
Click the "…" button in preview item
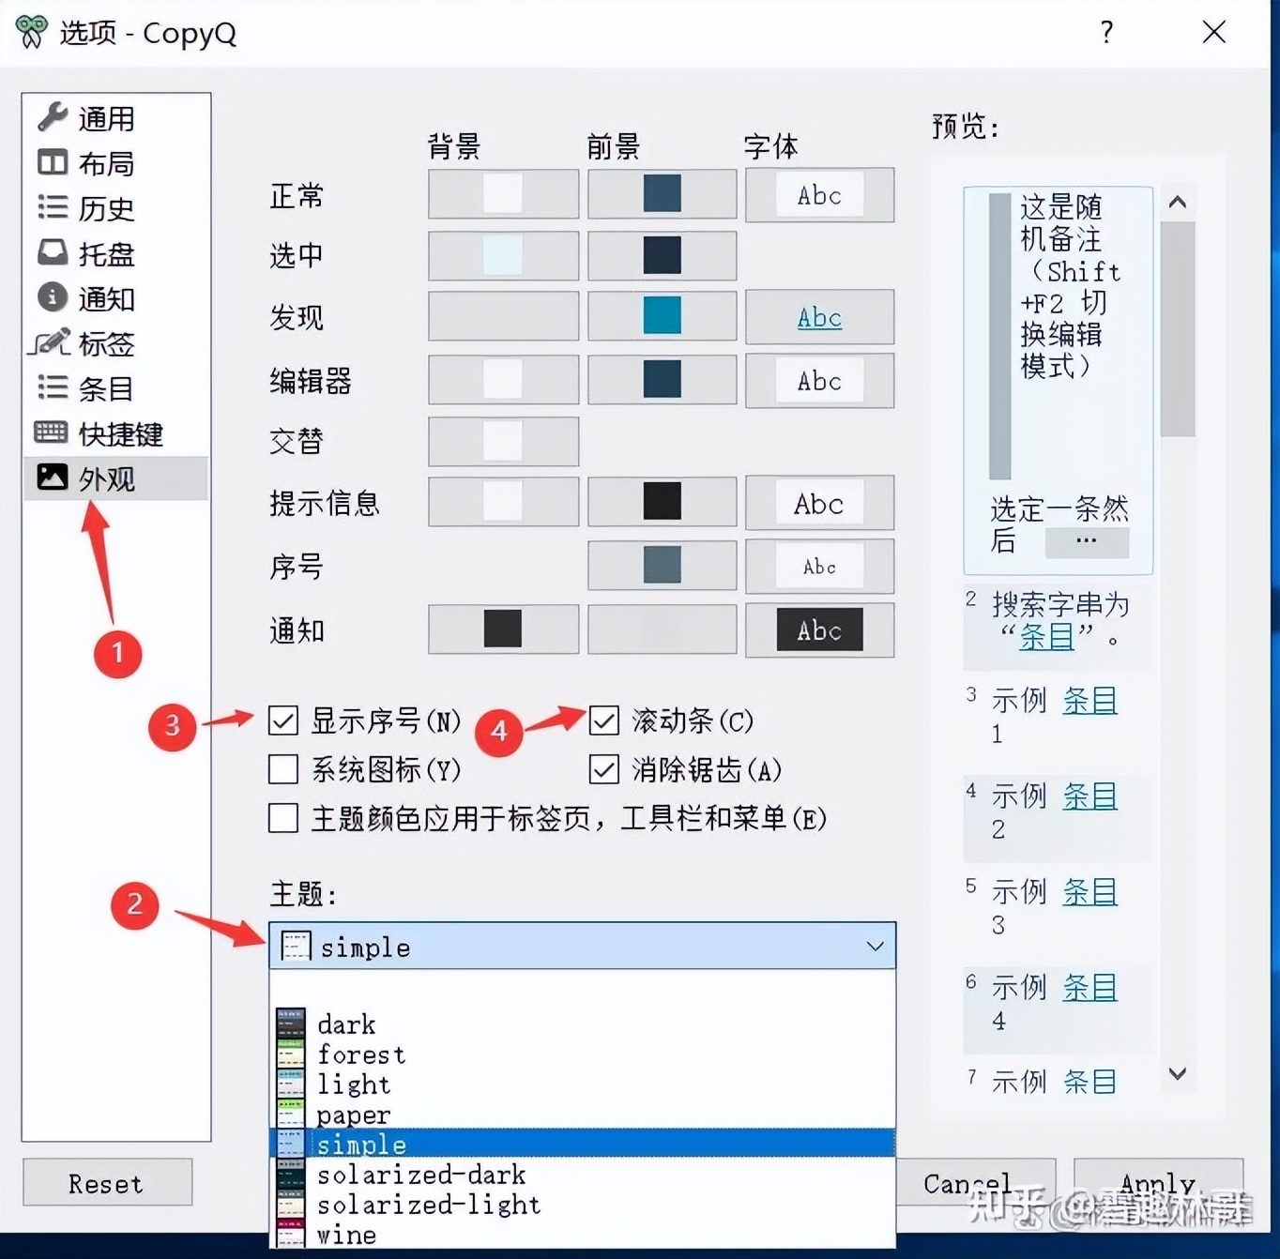[1087, 541]
